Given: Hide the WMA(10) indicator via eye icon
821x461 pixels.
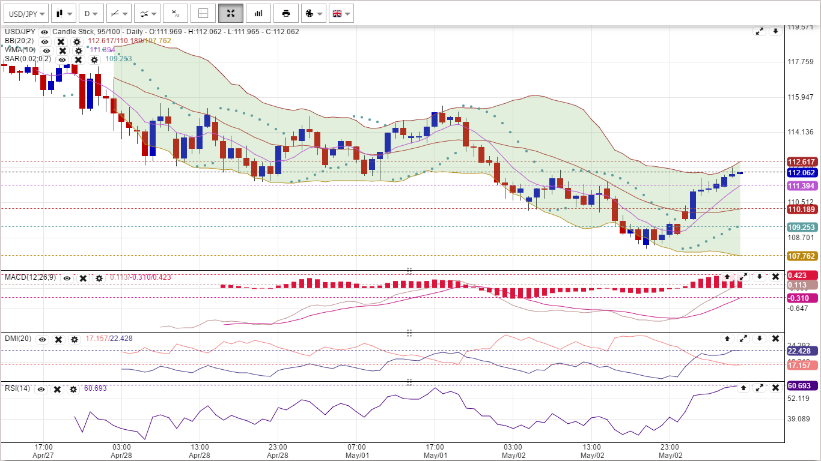Looking at the screenshot, I should click(46, 50).
